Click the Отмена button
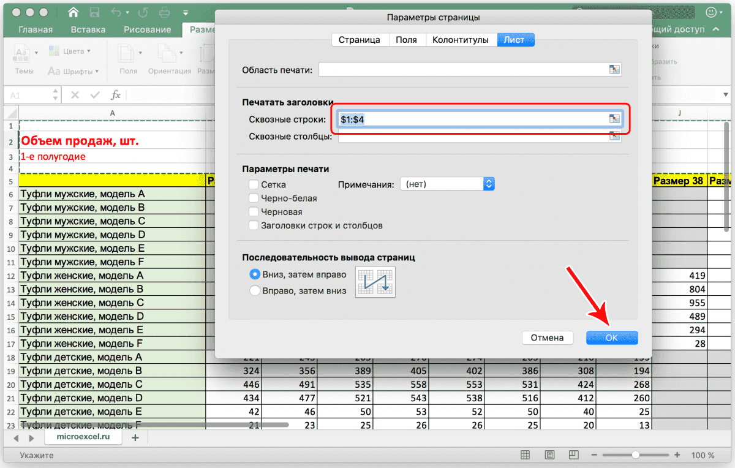The image size is (735, 468). [547, 338]
